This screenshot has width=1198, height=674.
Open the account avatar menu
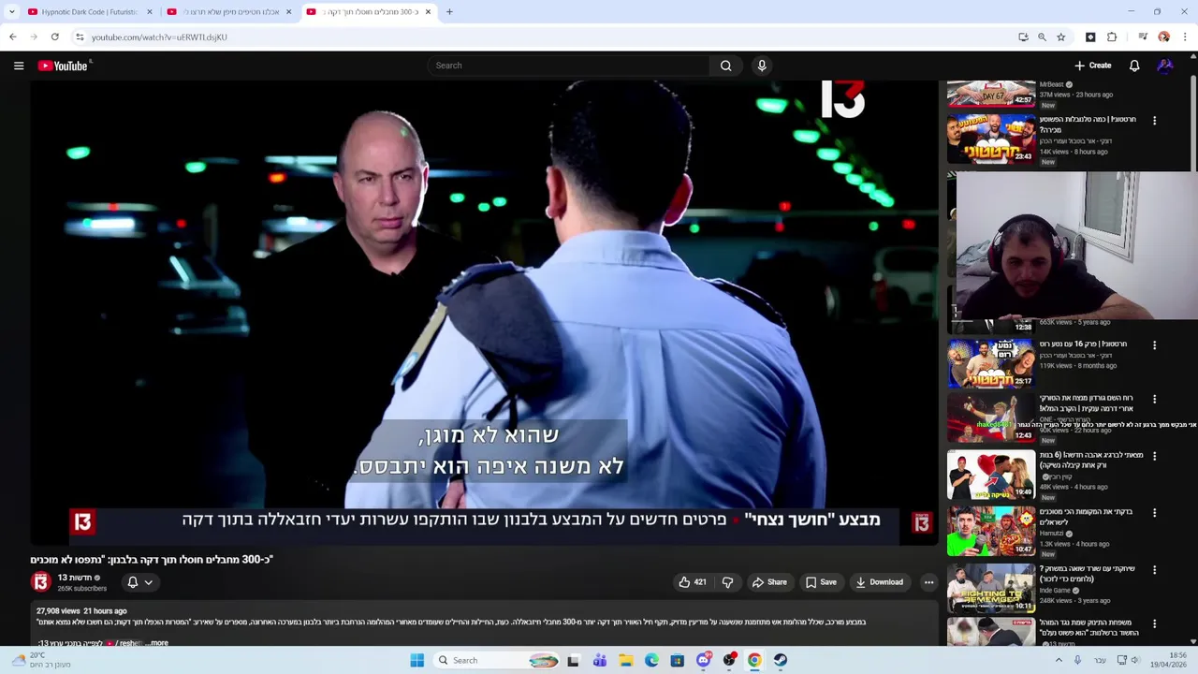point(1165,66)
